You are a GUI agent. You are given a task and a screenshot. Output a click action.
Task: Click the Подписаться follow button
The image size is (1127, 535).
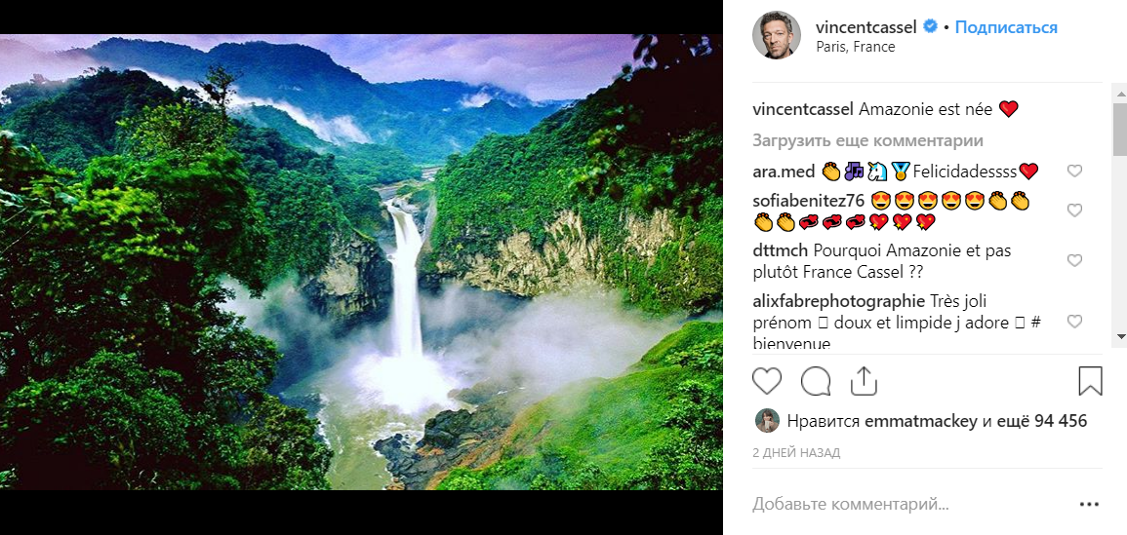pyautogui.click(x=1006, y=27)
